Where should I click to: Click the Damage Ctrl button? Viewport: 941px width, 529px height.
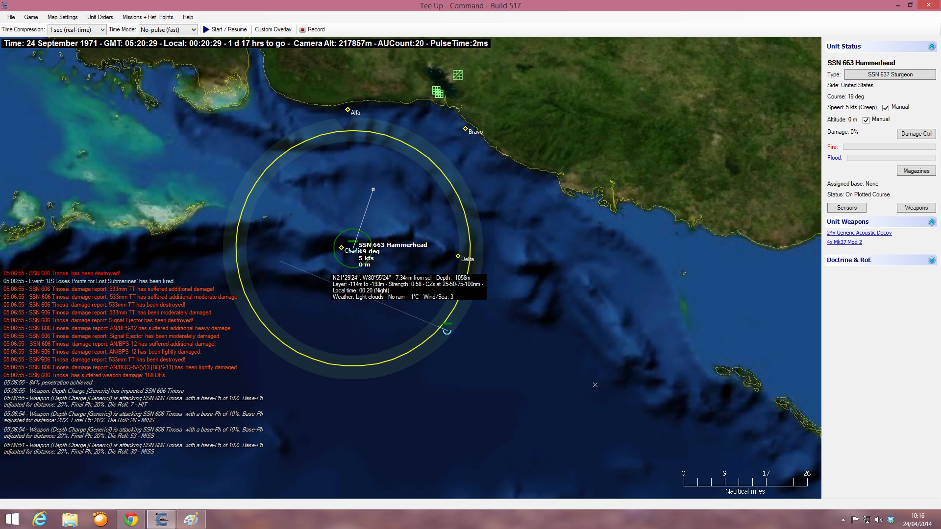[916, 134]
